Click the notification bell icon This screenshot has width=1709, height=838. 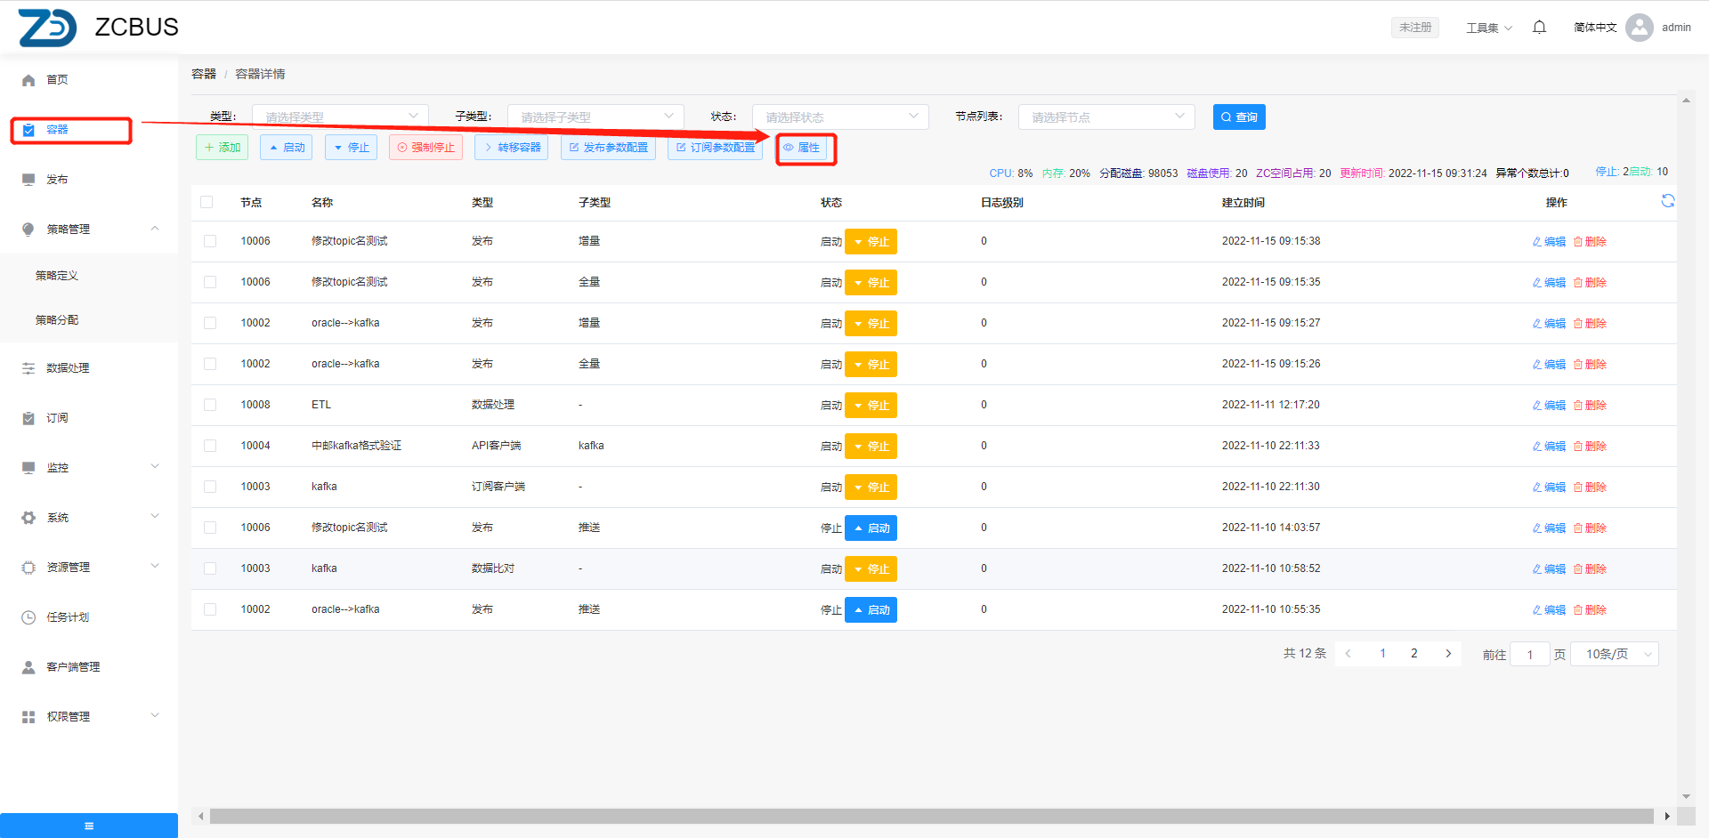(x=1539, y=28)
